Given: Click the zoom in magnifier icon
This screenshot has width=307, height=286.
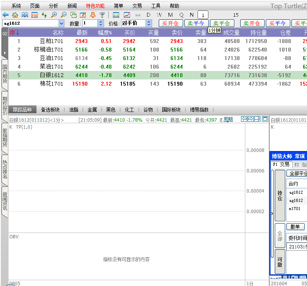Looking at the screenshot, I should click(x=54, y=15).
